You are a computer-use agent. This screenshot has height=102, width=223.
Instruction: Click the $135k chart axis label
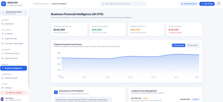(59, 58)
